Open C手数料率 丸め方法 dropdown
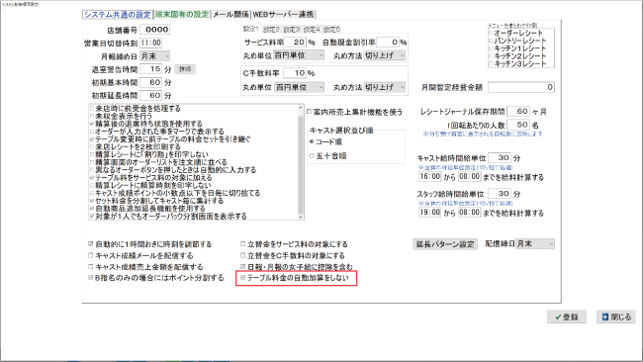The image size is (643, 362). (385, 87)
